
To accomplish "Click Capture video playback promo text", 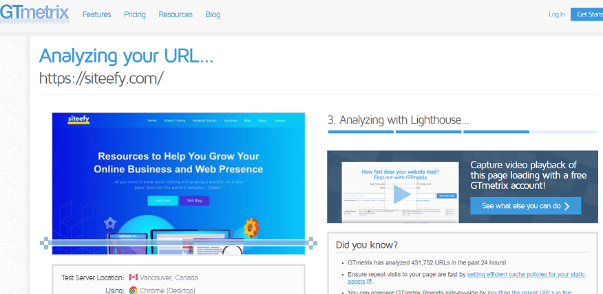I will click(x=529, y=175).
